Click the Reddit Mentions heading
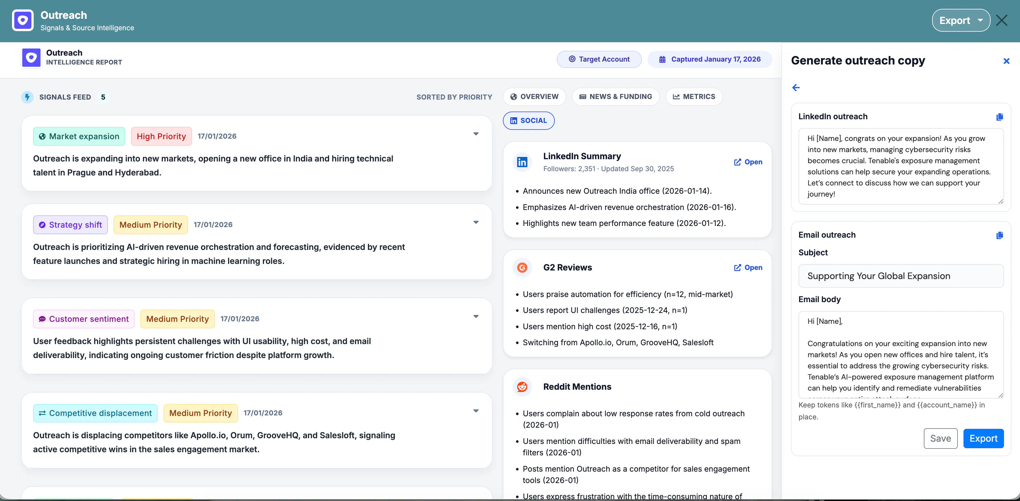 pos(577,387)
